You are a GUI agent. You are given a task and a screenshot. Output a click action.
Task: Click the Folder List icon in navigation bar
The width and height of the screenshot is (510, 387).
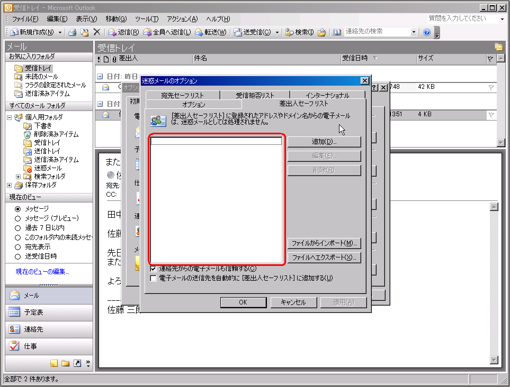65,363
